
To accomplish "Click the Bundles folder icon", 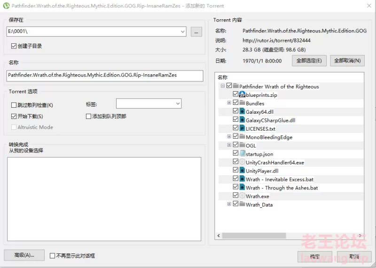I will [x=242, y=102].
